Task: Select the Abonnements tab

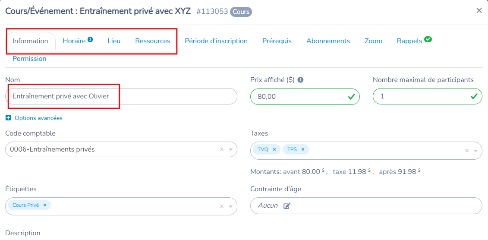Action: pos(328,41)
